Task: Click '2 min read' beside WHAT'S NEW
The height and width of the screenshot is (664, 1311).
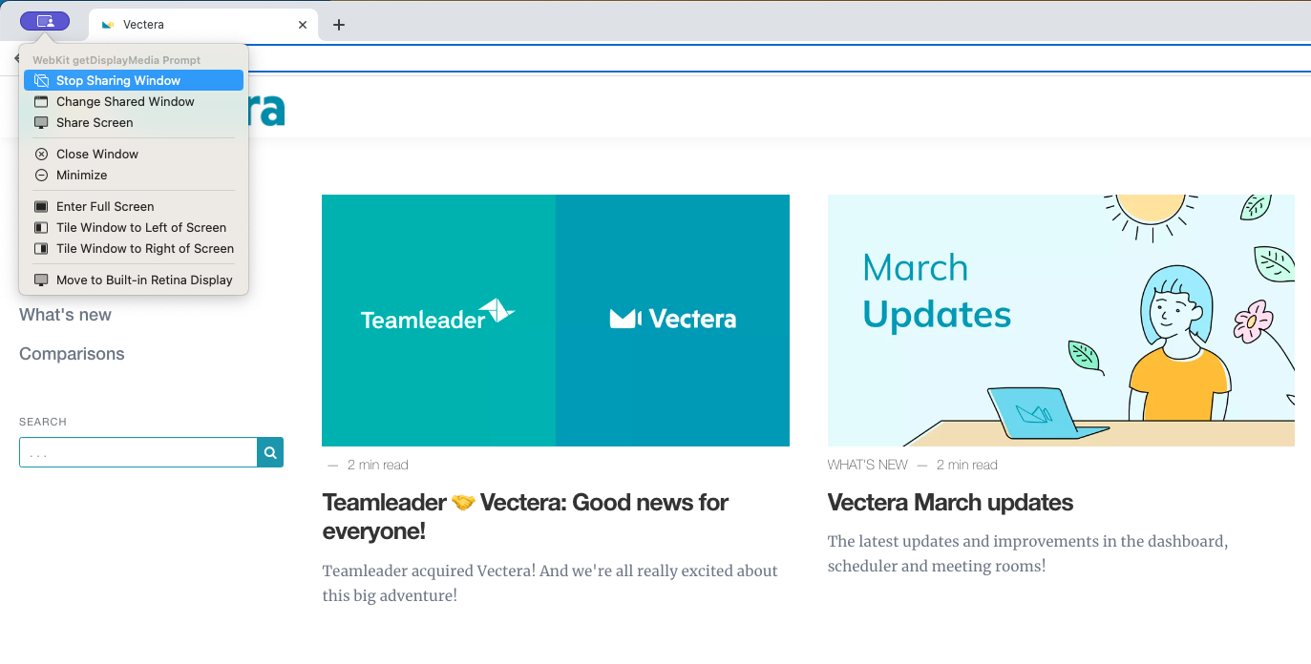Action: pos(966,466)
